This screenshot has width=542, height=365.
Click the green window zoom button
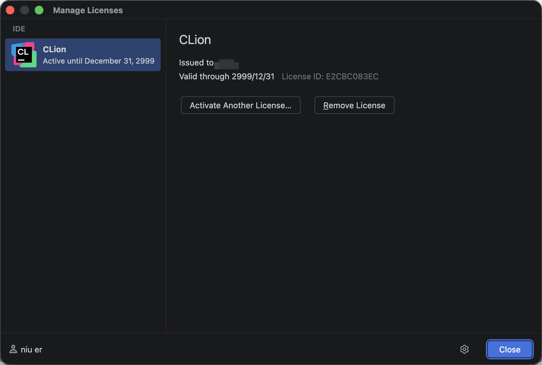point(39,10)
